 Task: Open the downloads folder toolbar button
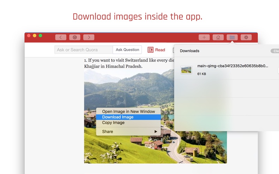point(232,37)
